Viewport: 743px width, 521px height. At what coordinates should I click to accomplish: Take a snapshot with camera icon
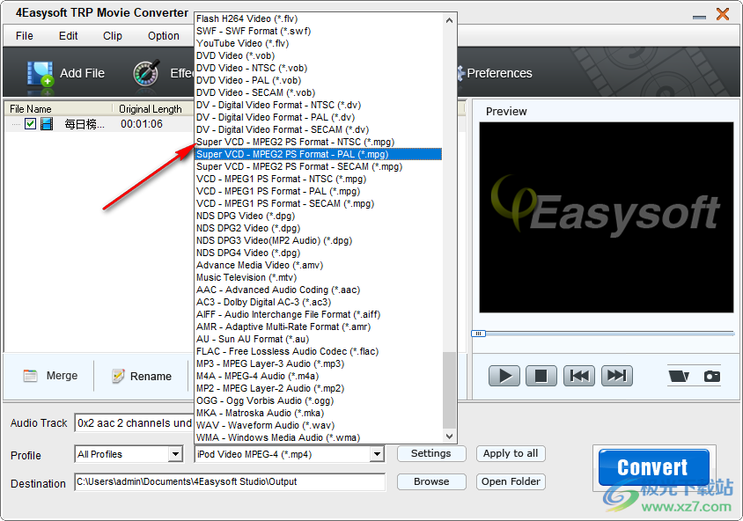coord(711,376)
